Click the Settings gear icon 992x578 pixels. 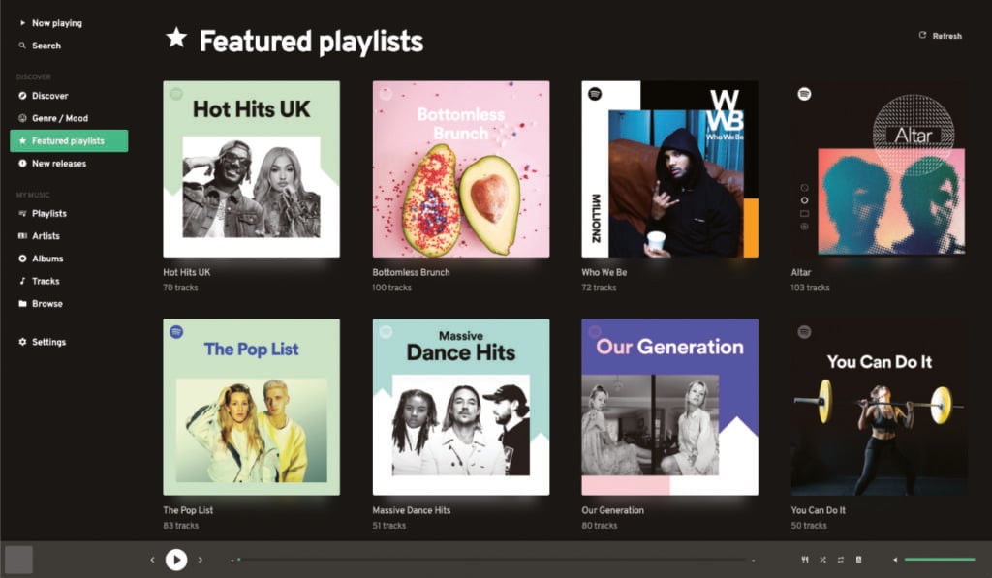click(22, 342)
